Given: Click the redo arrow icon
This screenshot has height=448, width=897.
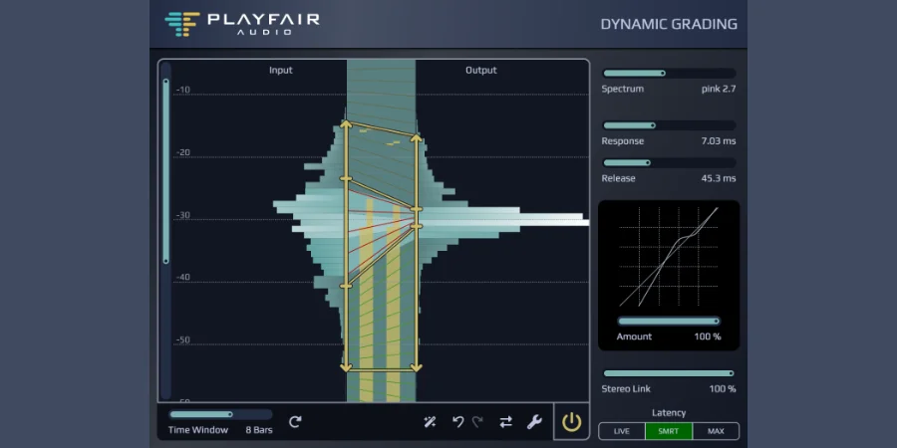Looking at the screenshot, I should pos(478,422).
